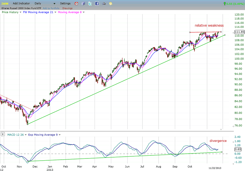Grab the green trendline right endpoint handle
245x171 pixels.
click(225, 35)
